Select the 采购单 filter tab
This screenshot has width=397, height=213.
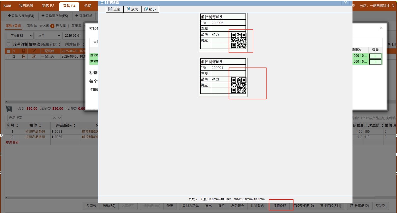pyautogui.click(x=32, y=26)
